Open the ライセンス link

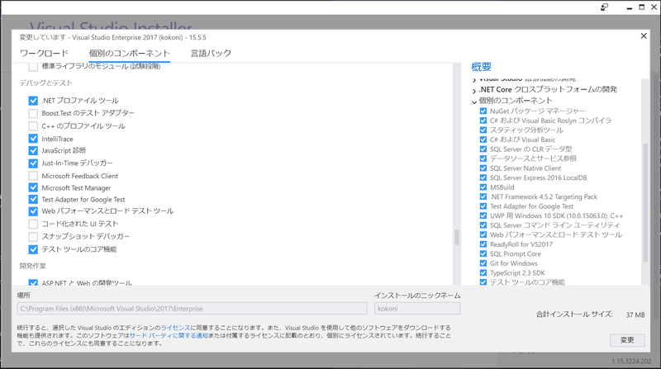click(175, 328)
